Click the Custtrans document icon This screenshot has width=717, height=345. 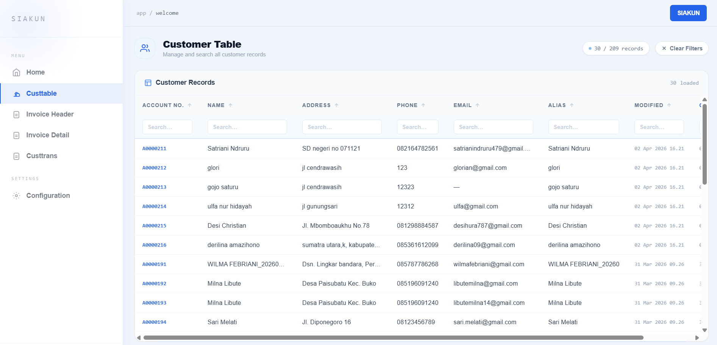[16, 156]
